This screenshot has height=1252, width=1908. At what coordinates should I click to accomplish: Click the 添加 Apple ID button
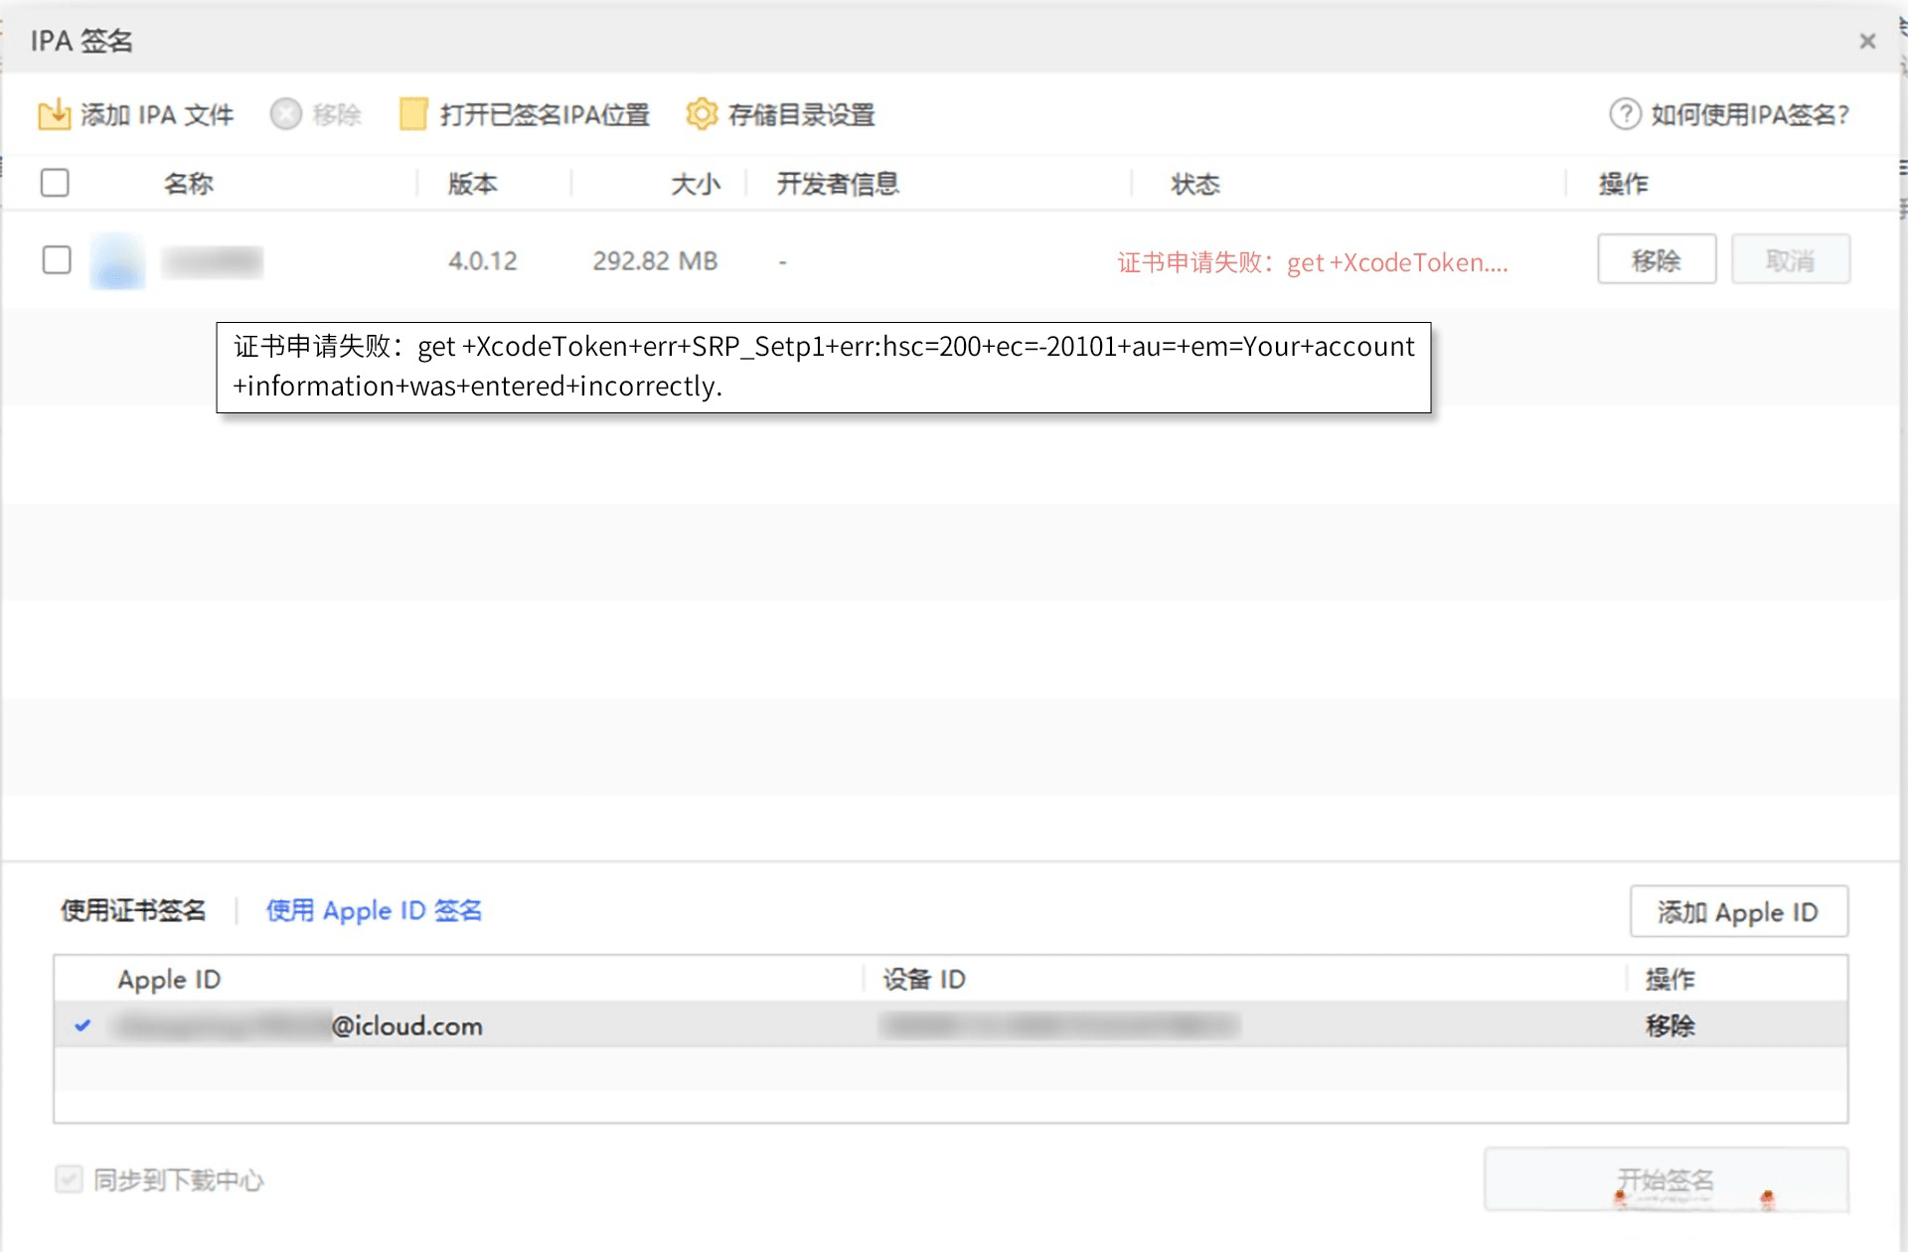point(1738,911)
